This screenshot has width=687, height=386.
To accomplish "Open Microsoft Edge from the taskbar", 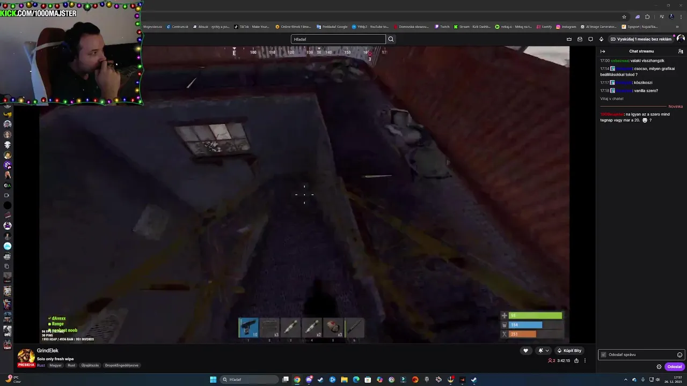I will (356, 380).
